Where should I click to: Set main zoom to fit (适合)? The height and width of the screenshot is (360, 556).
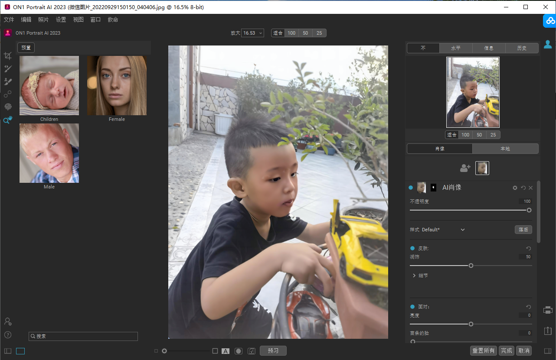tap(278, 33)
